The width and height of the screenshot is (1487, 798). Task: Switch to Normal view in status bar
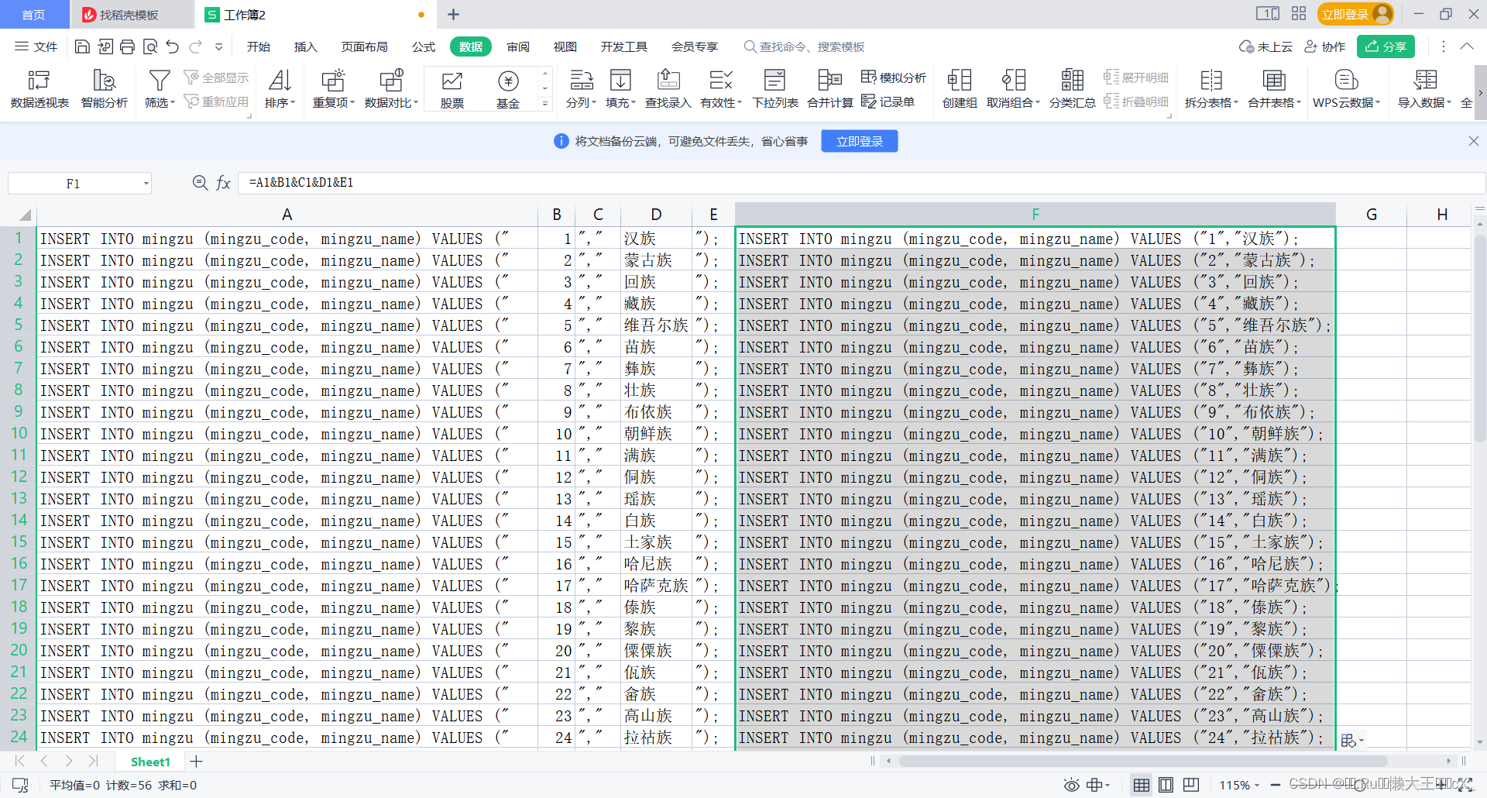coord(1141,785)
